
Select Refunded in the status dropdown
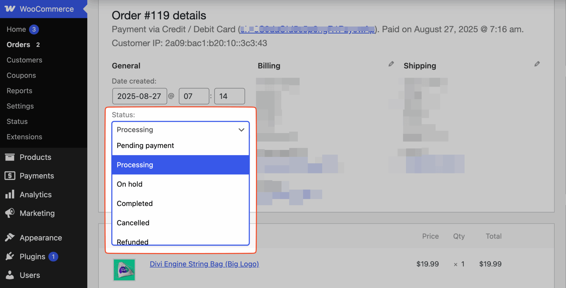[132, 242]
